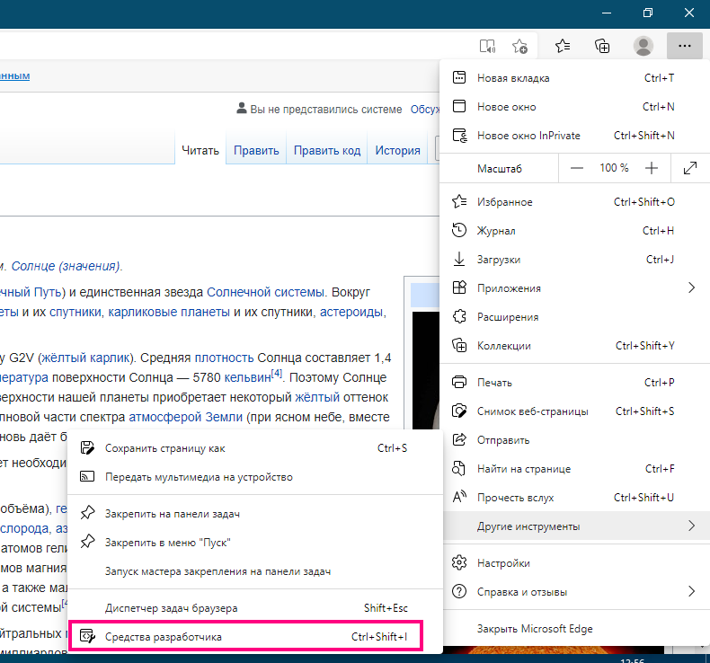Image resolution: width=710 pixels, height=663 pixels.
Task: Expand the Справка и отзывы submenu
Action: point(574,591)
